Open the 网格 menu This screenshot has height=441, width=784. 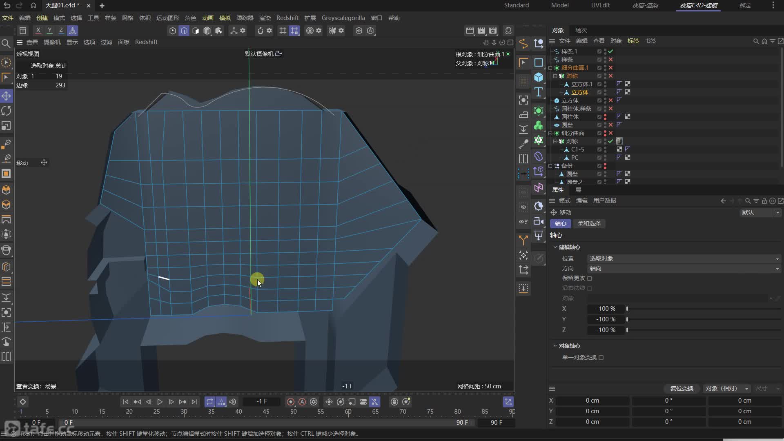point(127,18)
